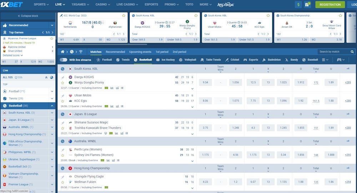Click the REGISTRATION button
The height and width of the screenshot is (193, 357).
coord(330,5)
